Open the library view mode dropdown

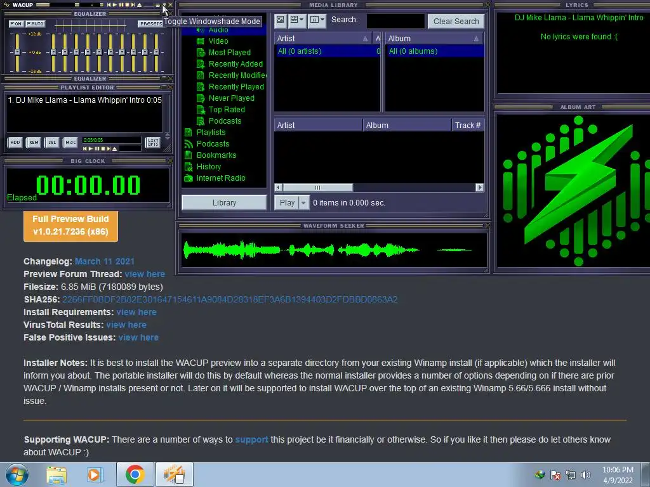[x=297, y=20]
